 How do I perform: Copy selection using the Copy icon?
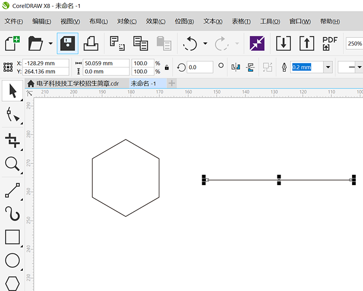point(141,43)
